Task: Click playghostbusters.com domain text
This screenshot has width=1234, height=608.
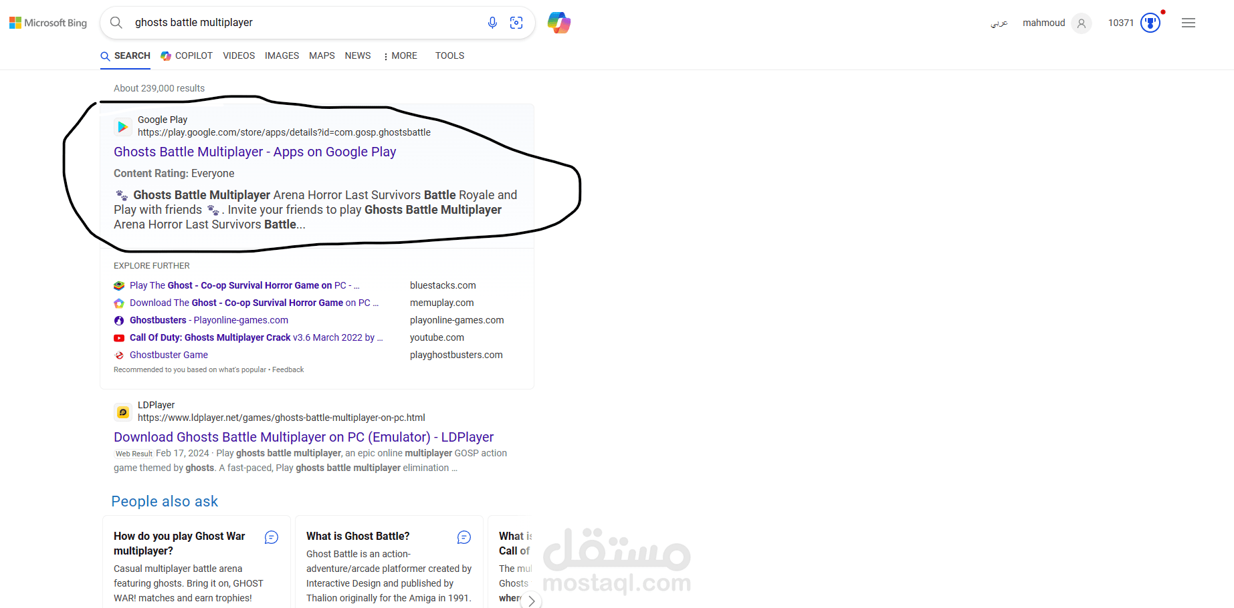Action: [456, 355]
